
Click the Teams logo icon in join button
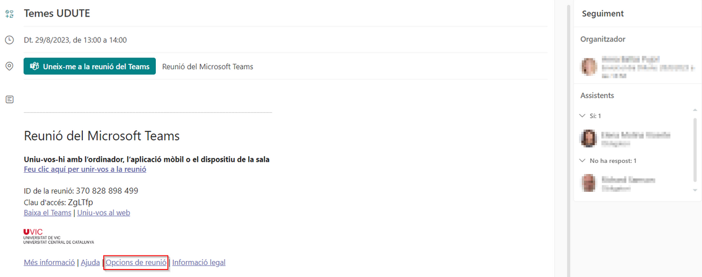click(34, 67)
